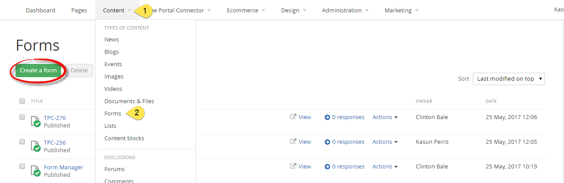The width and height of the screenshot is (564, 183).
Task: Choose Content blocks from the menu
Action: click(124, 138)
